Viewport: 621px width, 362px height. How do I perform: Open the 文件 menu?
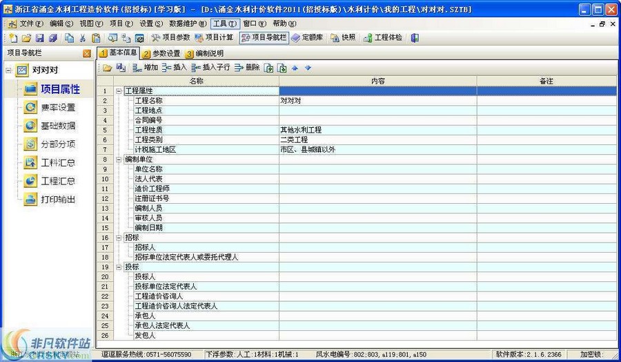(x=31, y=23)
